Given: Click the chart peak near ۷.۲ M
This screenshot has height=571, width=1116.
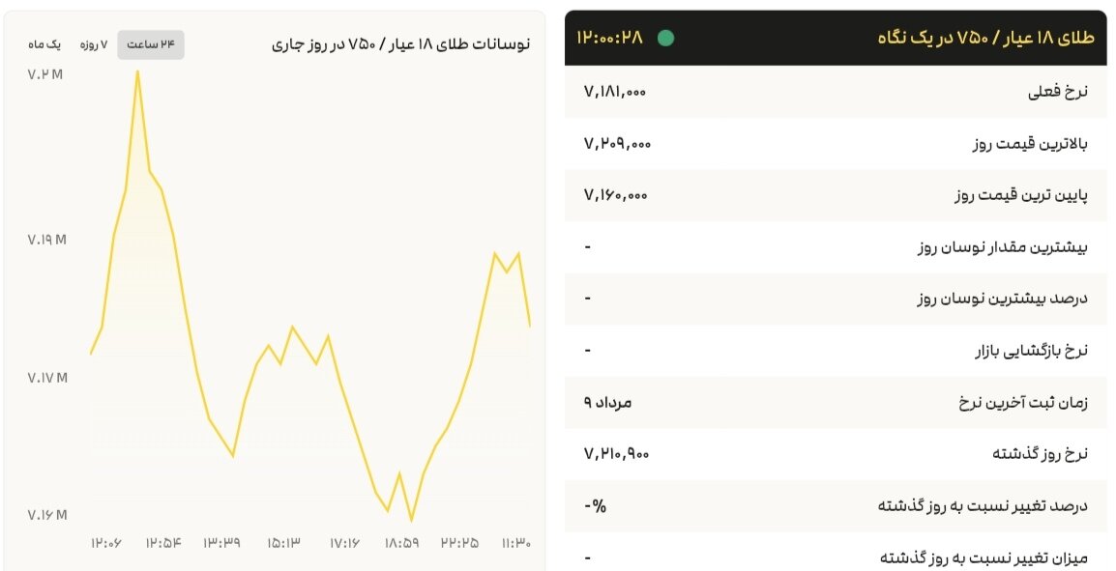Looking at the screenshot, I should pos(138,73).
